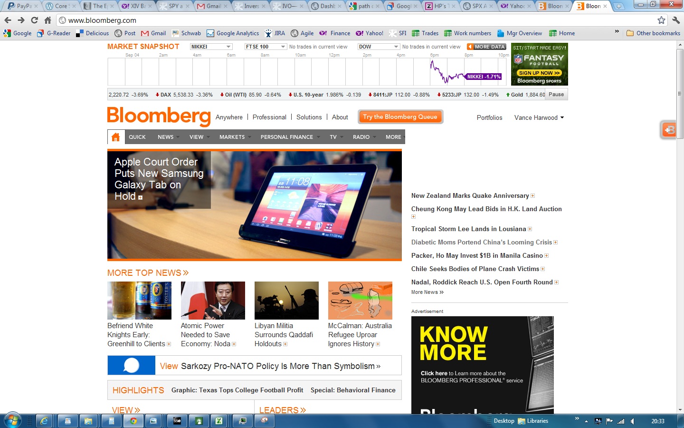Open the Yahoo! bookmark
Image resolution: width=684 pixels, height=428 pixels.
(x=370, y=33)
